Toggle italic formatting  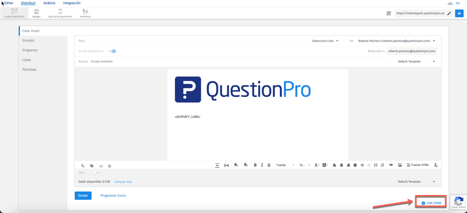[262, 165]
